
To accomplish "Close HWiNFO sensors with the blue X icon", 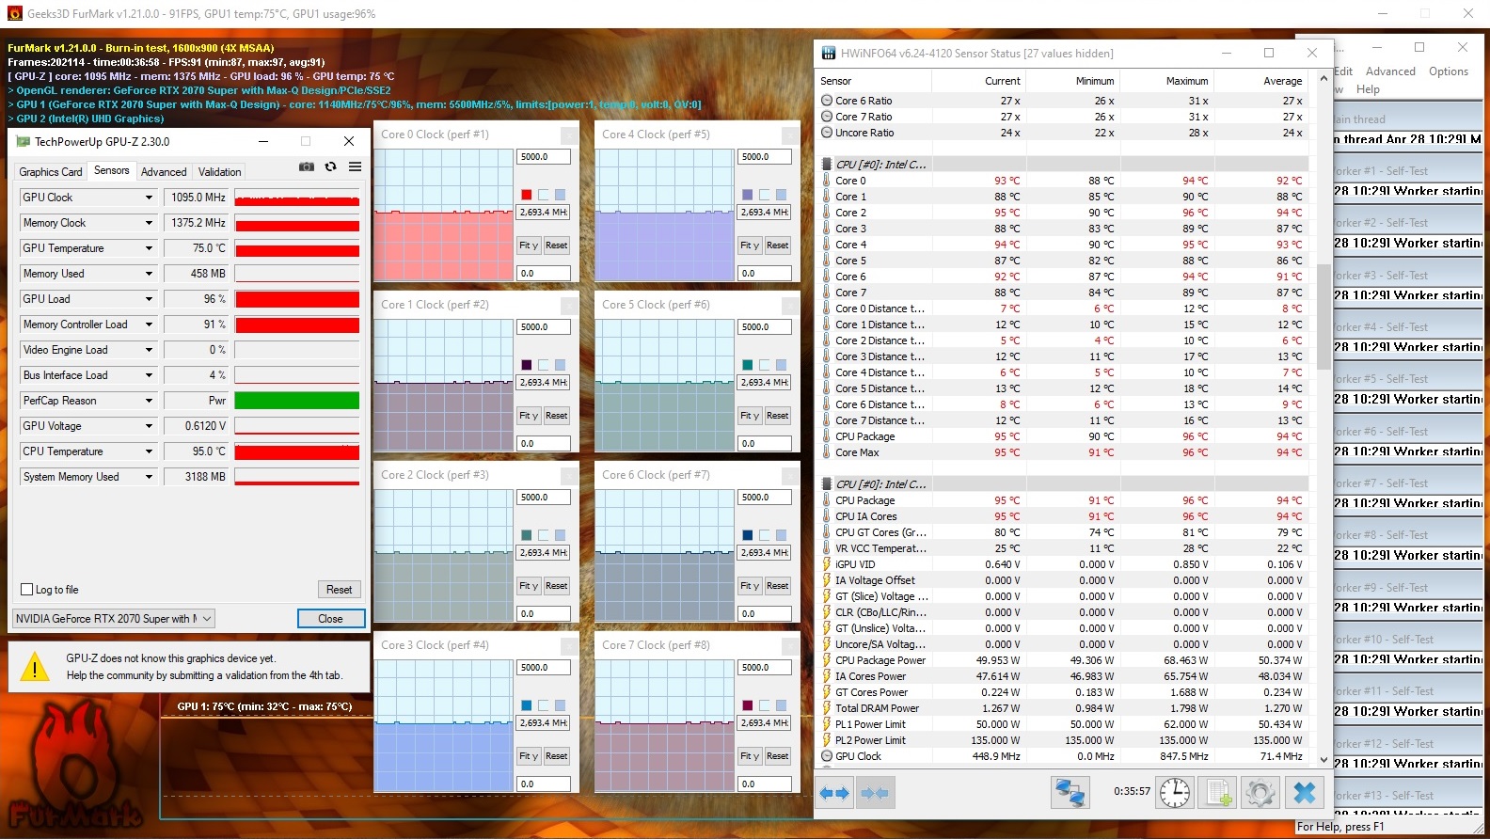I will pos(1305,792).
